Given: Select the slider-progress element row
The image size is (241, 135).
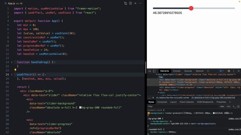Looking at the screenshot, I should pos(194,88).
